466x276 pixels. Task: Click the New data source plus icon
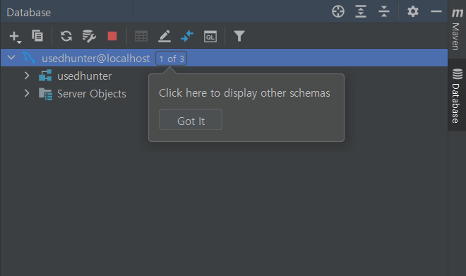point(15,37)
